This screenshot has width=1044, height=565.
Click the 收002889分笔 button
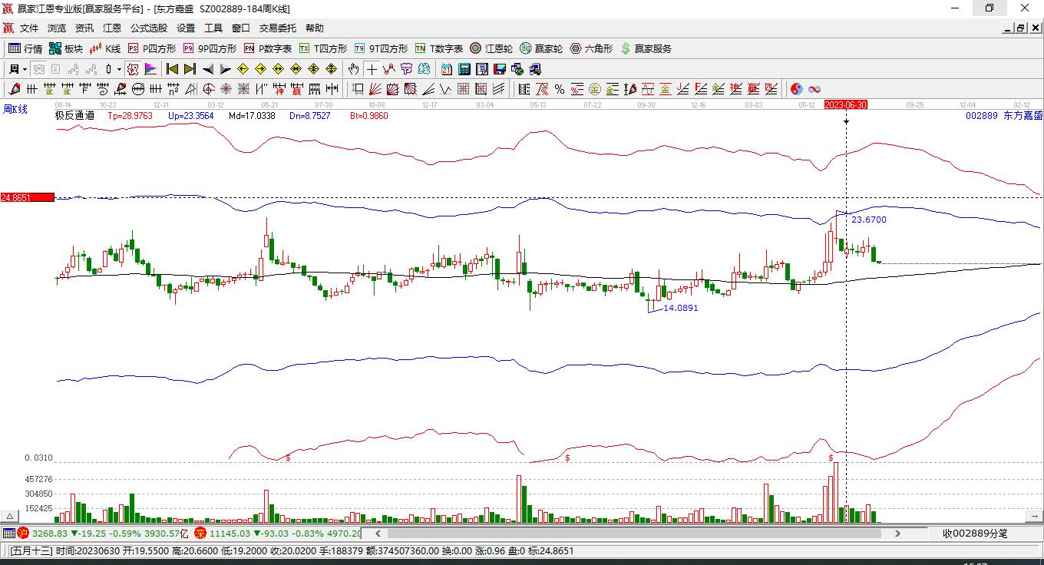tap(975, 533)
